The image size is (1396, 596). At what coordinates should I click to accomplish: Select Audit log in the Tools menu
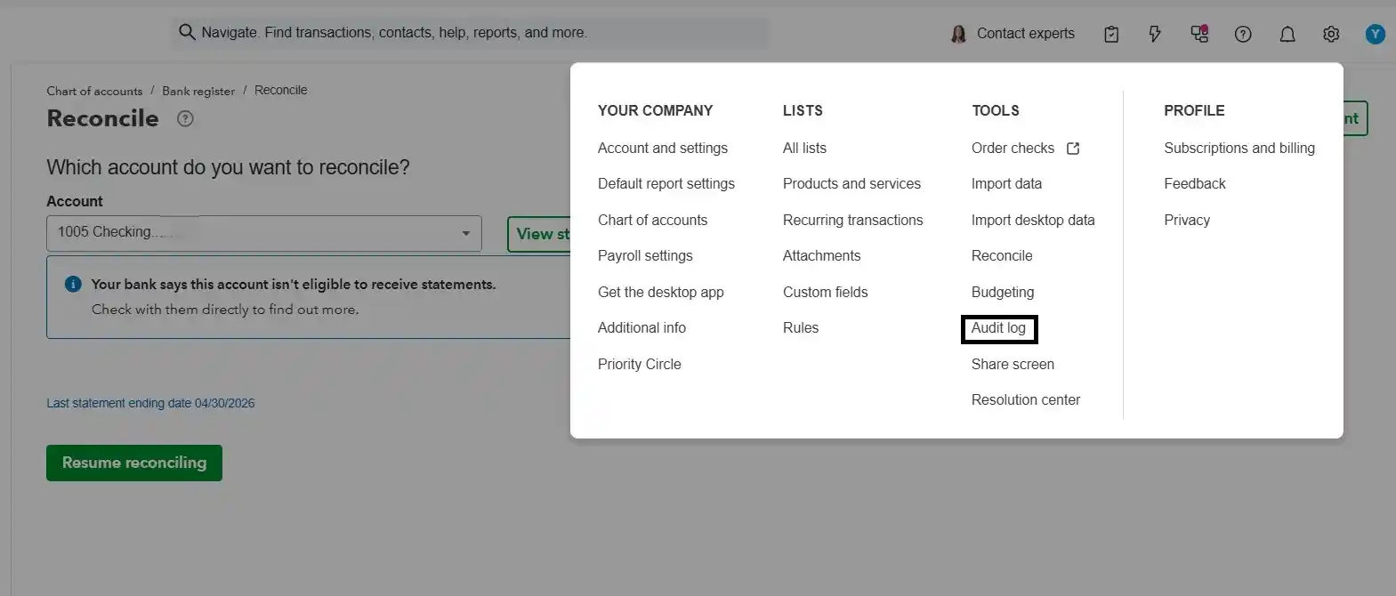click(x=998, y=328)
